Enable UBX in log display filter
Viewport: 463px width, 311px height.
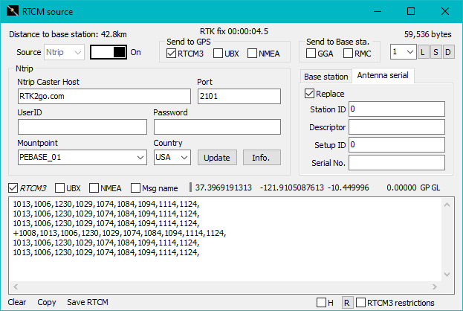59,188
